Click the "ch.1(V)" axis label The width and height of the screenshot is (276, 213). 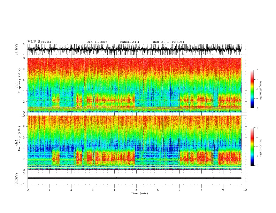click(17, 49)
